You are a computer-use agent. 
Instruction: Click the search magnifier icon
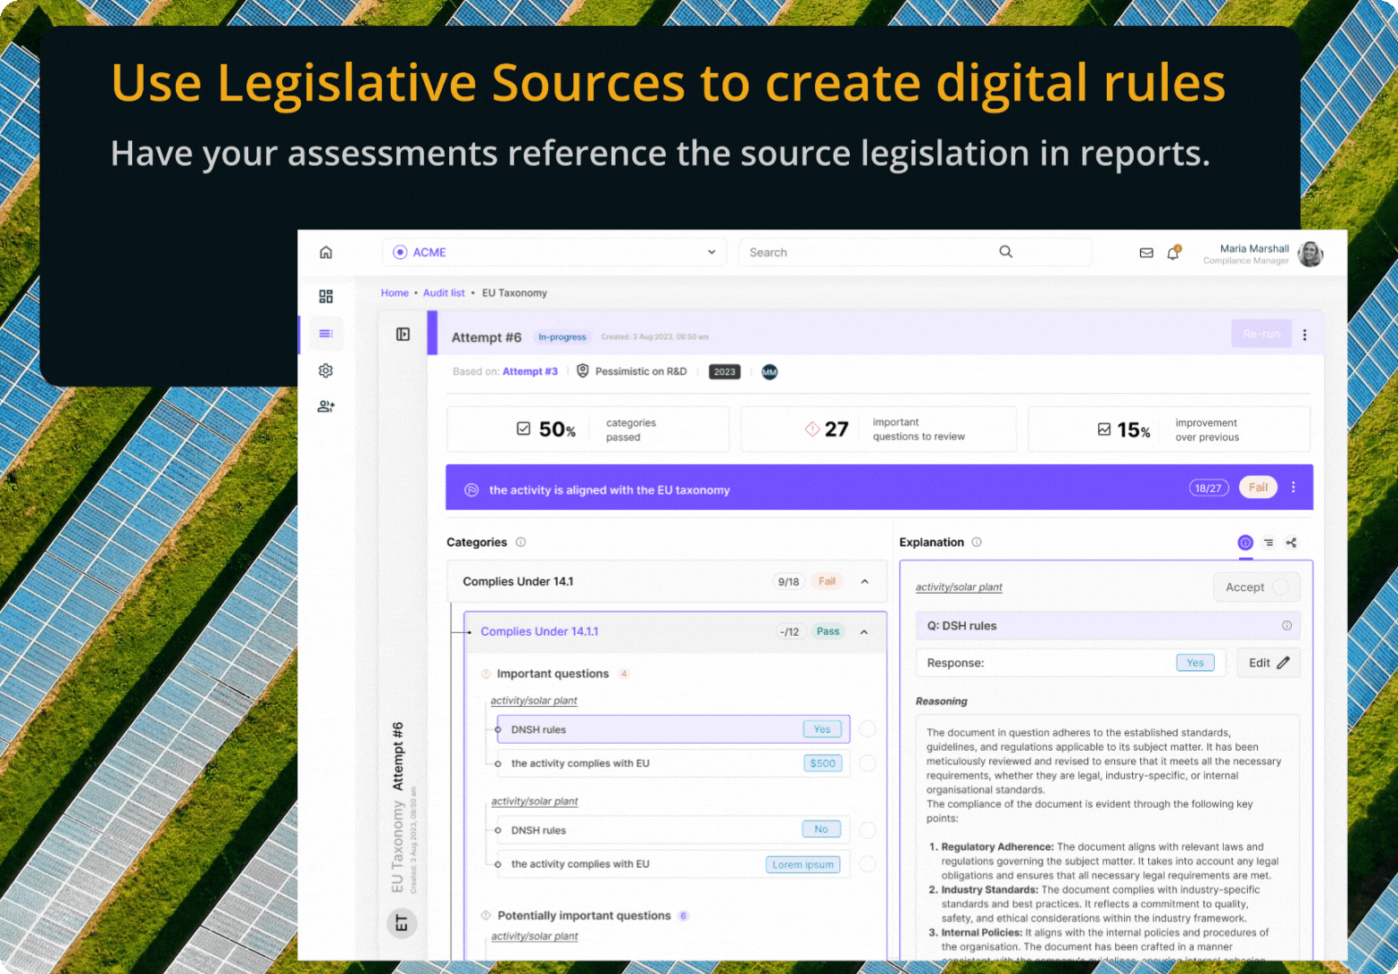[x=1006, y=252]
